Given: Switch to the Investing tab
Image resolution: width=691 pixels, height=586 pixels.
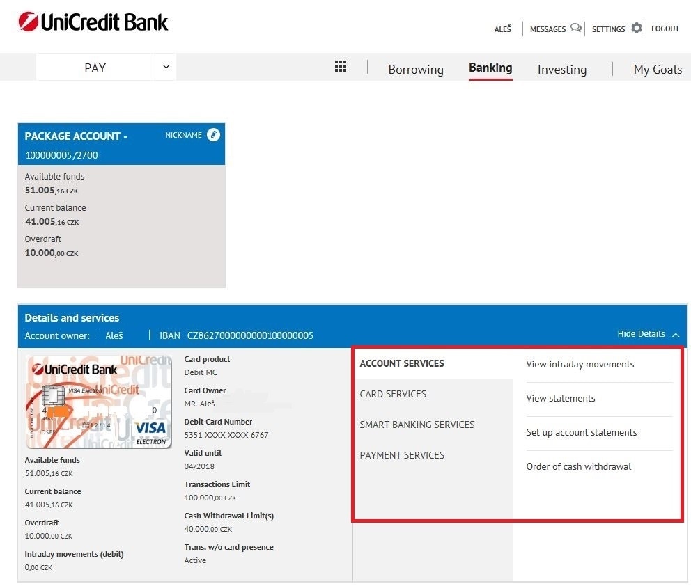Looking at the screenshot, I should click(x=562, y=70).
